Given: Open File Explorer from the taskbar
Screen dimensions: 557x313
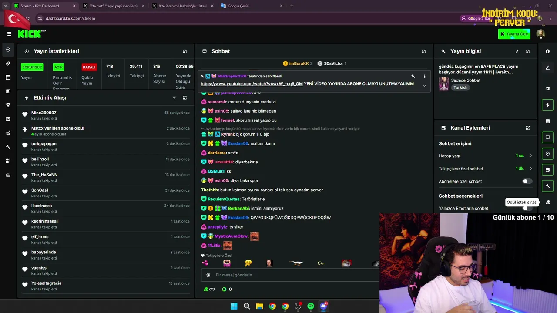Looking at the screenshot, I should (x=259, y=306).
